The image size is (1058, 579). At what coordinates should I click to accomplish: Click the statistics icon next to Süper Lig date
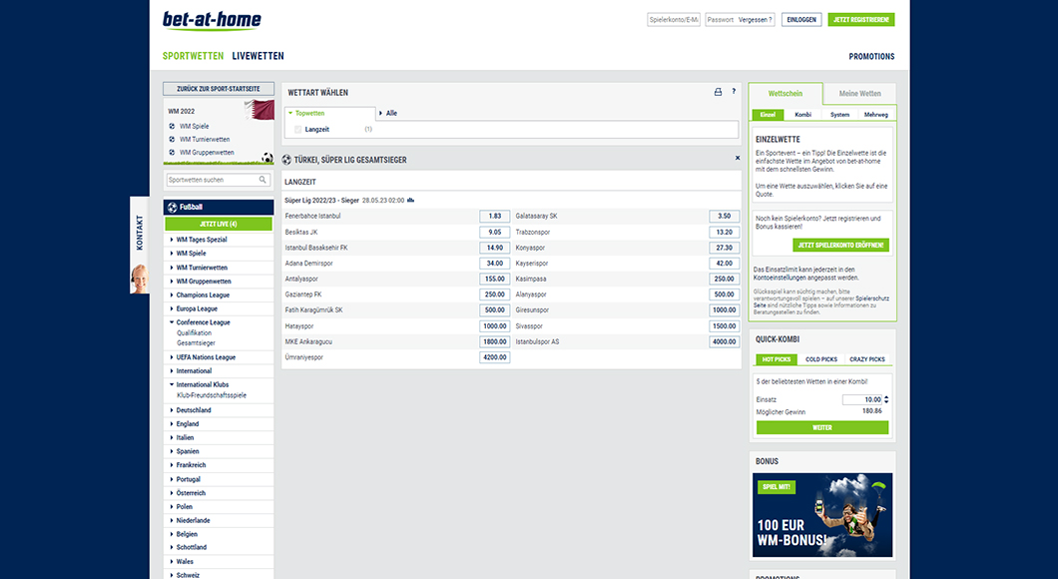pos(410,201)
